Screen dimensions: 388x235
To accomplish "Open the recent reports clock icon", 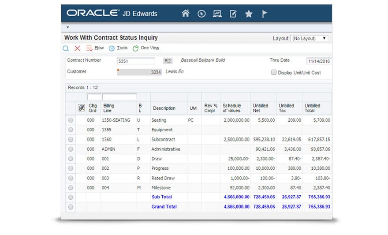I will (x=201, y=14).
